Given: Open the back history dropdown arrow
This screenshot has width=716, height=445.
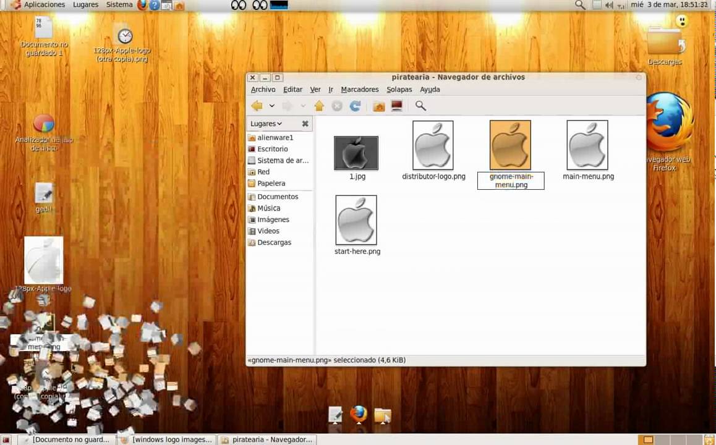Looking at the screenshot, I should point(271,106).
